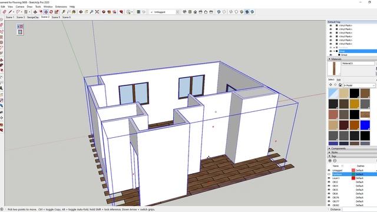Toggle visibility of Untagged tag
The width and height of the screenshot is (377, 212).
click(x=329, y=170)
